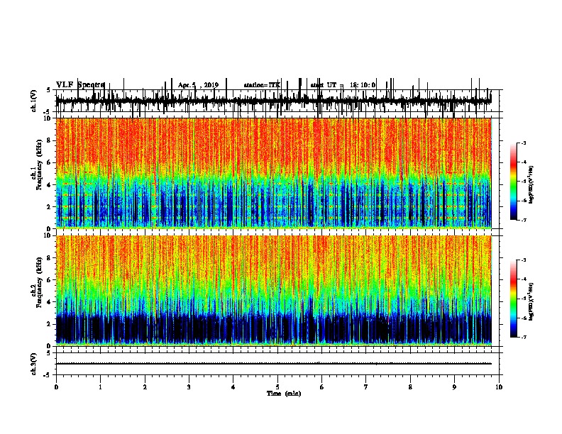The width and height of the screenshot is (562, 434).
Task: Click the "6" tick on the time axis
Action: 322,387
